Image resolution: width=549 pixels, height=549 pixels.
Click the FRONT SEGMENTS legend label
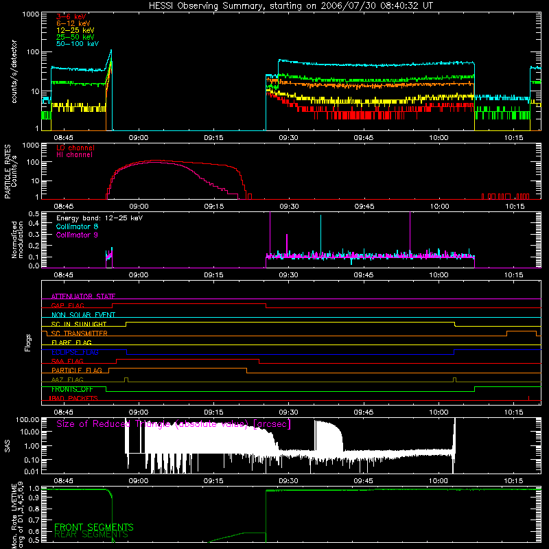[94, 527]
